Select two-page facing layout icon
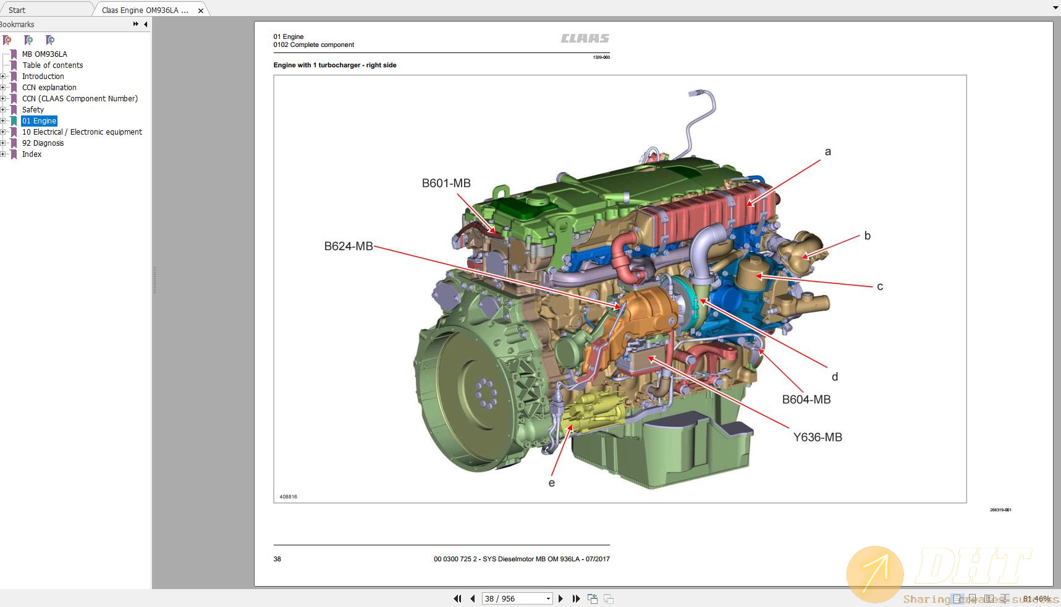The height and width of the screenshot is (607, 1061). pos(989,599)
